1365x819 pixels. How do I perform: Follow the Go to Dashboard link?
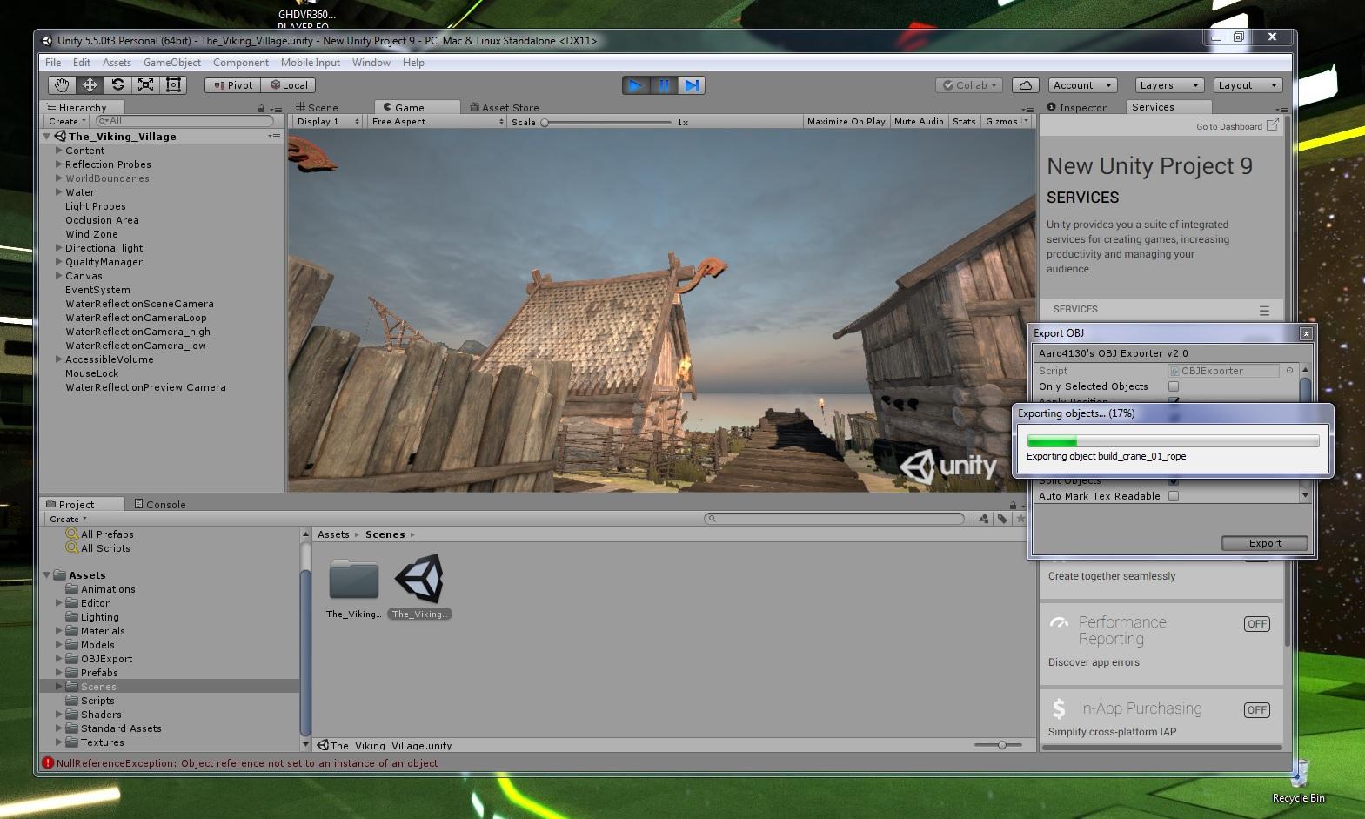1237,126
